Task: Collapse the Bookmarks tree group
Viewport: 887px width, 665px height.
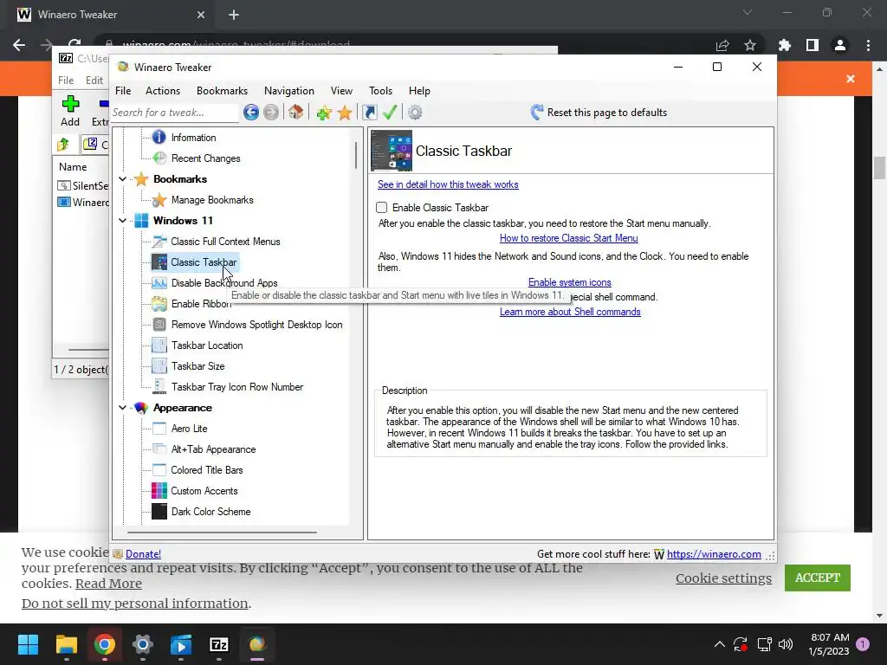Action: 122,179
